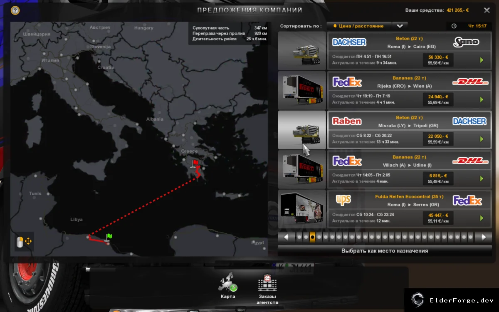Open help via the question mark icon
The height and width of the screenshot is (312, 499).
coord(15,10)
